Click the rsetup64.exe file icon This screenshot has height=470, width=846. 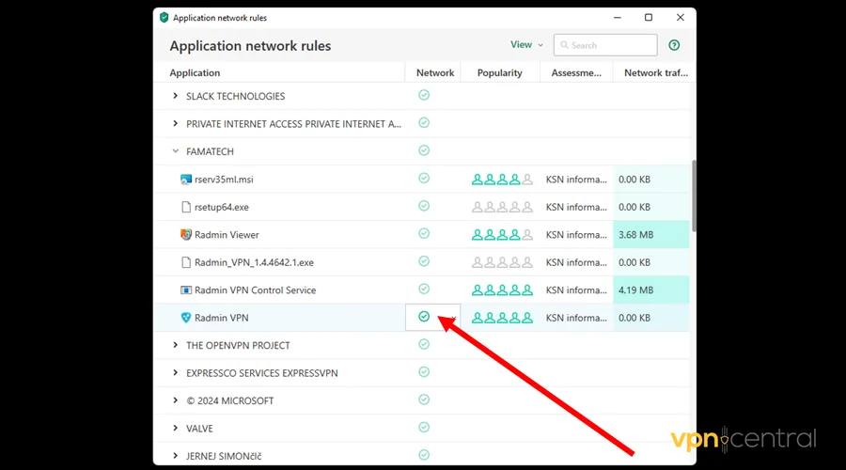(x=185, y=207)
